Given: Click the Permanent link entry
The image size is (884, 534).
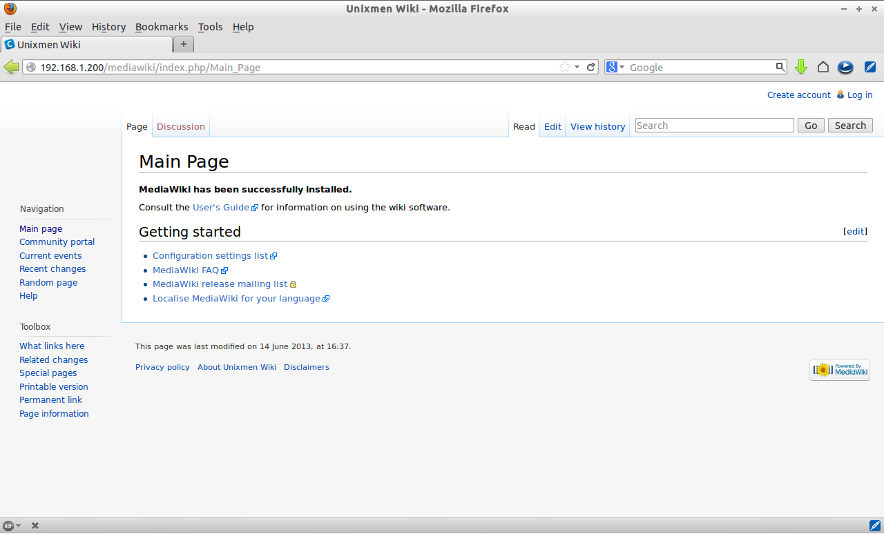Looking at the screenshot, I should click(50, 399).
